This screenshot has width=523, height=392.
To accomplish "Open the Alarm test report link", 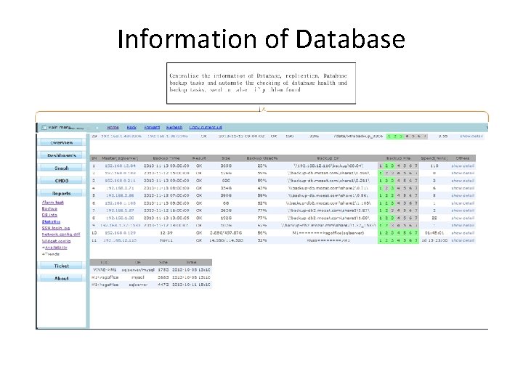I will [53, 203].
